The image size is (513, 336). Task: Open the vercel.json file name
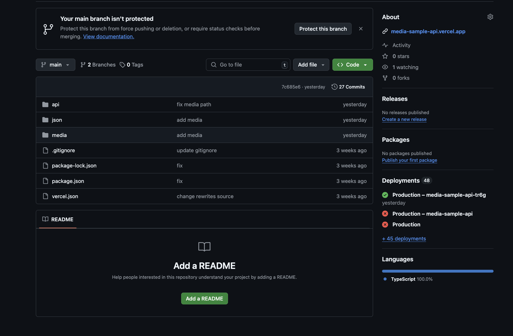tap(65, 196)
